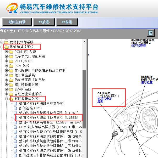158x158 pixels.
Task: Open 拆卸和安装 link under ECT 传感器 2
Action: pos(138,46)
